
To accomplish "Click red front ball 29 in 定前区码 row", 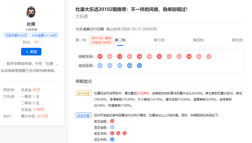I will pyautogui.click(x=189, y=56).
